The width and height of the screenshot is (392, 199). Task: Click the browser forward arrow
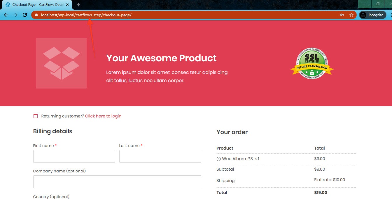click(15, 15)
